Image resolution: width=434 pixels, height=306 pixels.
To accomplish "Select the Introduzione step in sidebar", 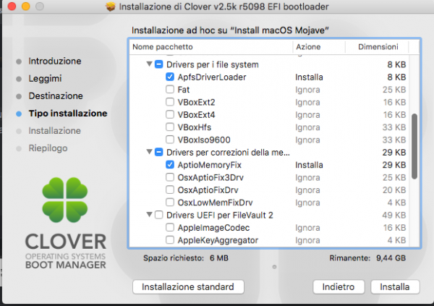I will pyautogui.click(x=55, y=61).
